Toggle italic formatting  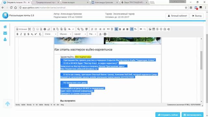coord(21,34)
